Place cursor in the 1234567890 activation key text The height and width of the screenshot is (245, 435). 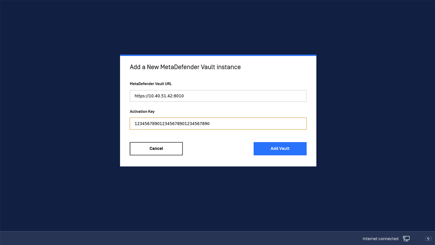click(x=172, y=124)
